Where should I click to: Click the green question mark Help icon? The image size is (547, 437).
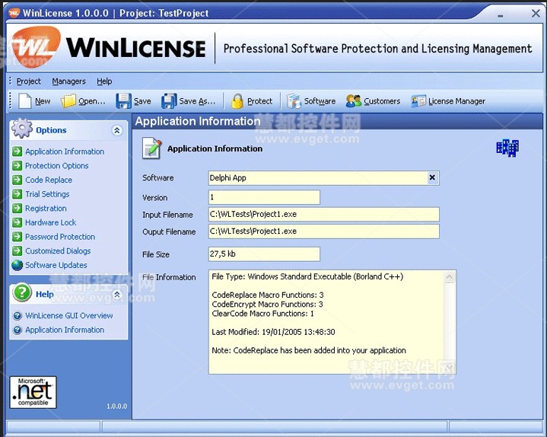tap(22, 292)
